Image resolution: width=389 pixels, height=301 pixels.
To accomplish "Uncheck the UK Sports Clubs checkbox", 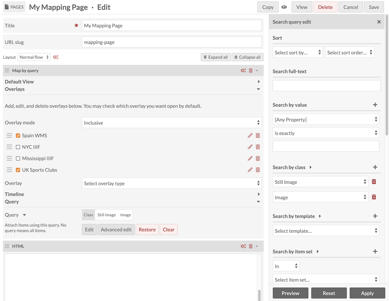I will coord(18,170).
